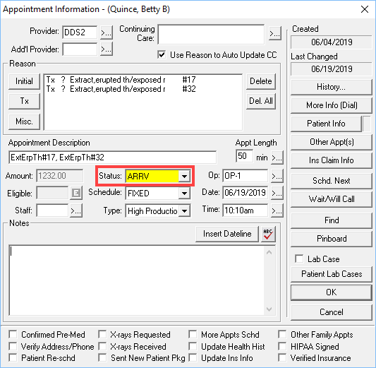This screenshot has width=376, height=368.
Task: Click inside the Notes text area
Action: [x=137, y=280]
